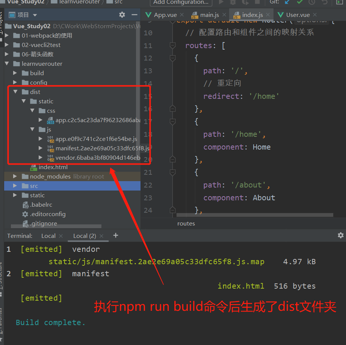346x345 pixels.
Task: Click the '/home' redirect string
Action: coord(264,96)
